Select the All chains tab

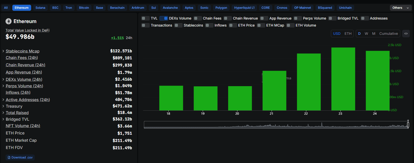[6, 8]
